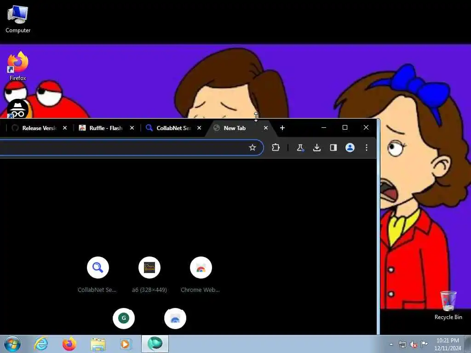Image resolution: width=471 pixels, height=353 pixels.
Task: Close the CollabNet tab
Action: 199,128
